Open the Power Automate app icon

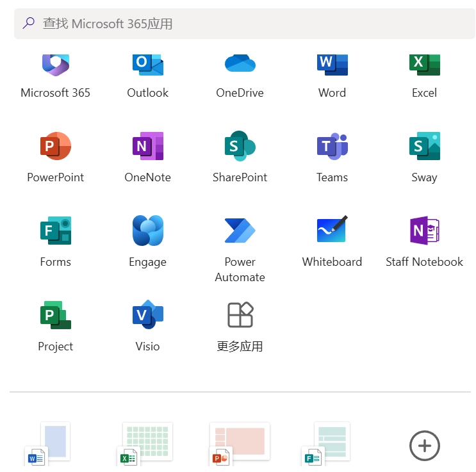[x=240, y=231]
